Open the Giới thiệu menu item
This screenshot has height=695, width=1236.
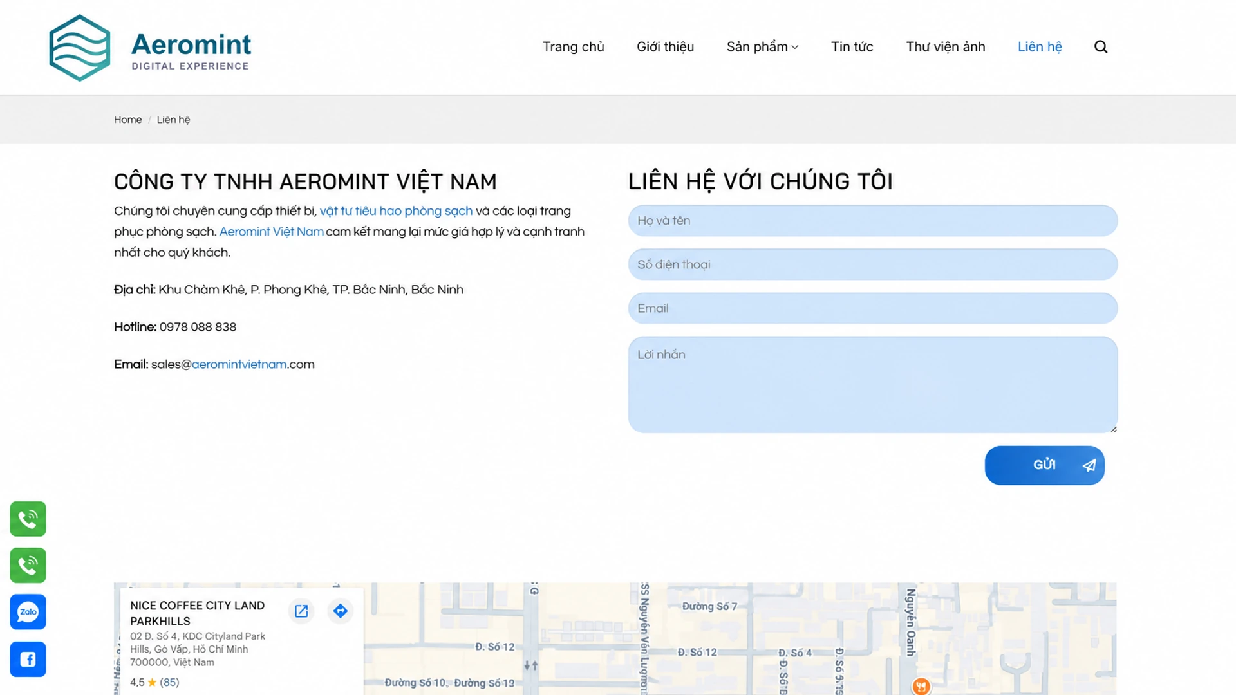665,47
